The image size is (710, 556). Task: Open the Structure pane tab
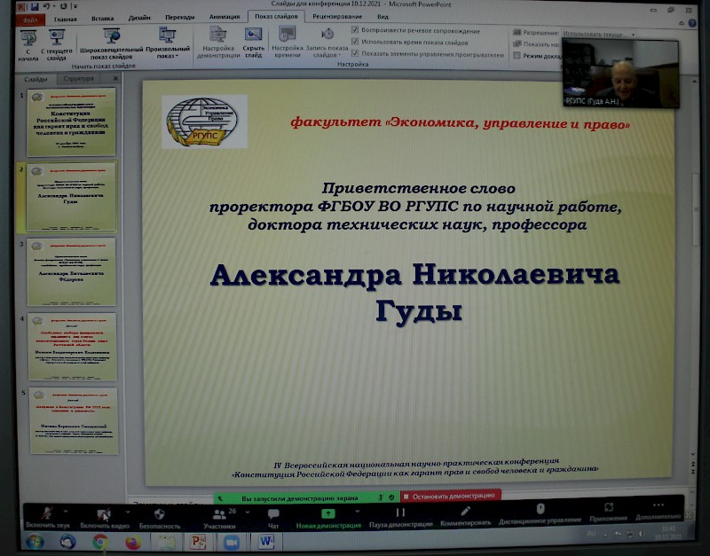(78, 78)
